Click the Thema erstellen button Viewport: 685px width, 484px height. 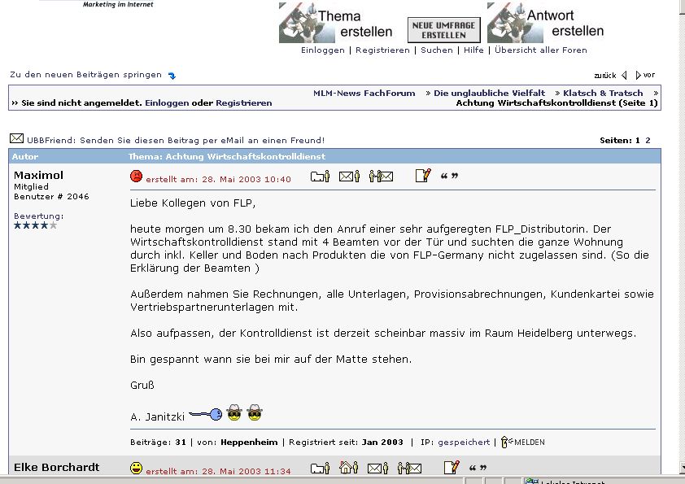(336, 23)
